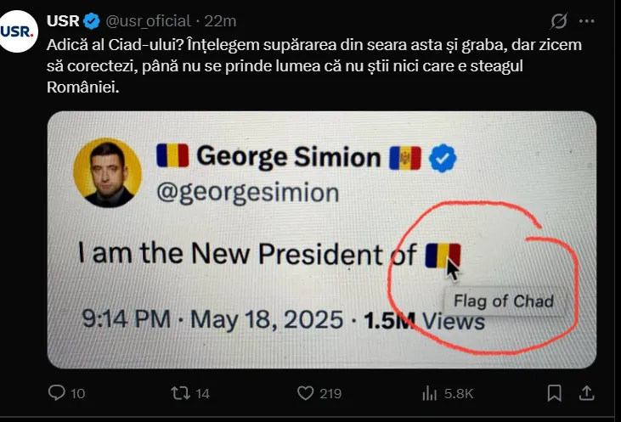Screen dimensions: 621x422
Task: Click the Grok slashed-circle icon
Action: tap(558, 20)
